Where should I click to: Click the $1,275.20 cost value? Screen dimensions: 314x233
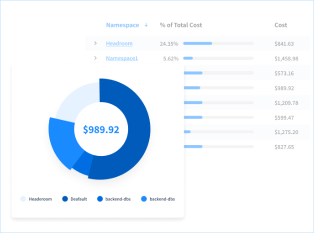click(x=286, y=132)
